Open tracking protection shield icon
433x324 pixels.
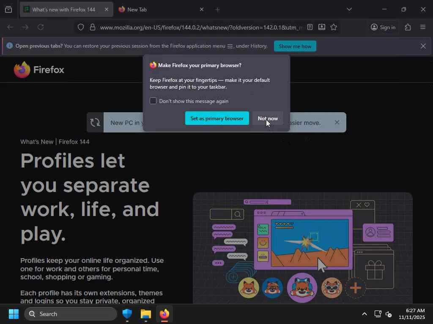coord(81,27)
